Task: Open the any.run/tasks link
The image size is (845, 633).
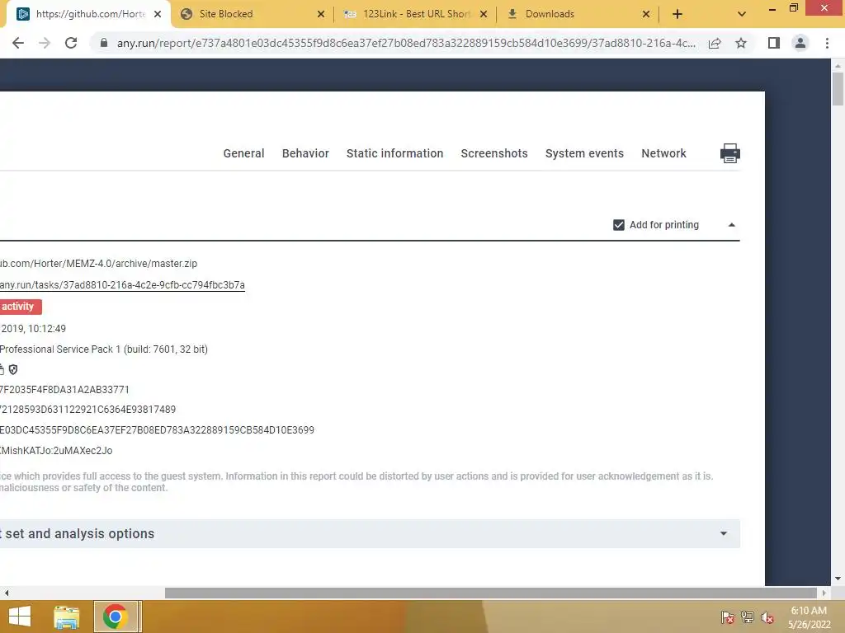Action: point(122,285)
